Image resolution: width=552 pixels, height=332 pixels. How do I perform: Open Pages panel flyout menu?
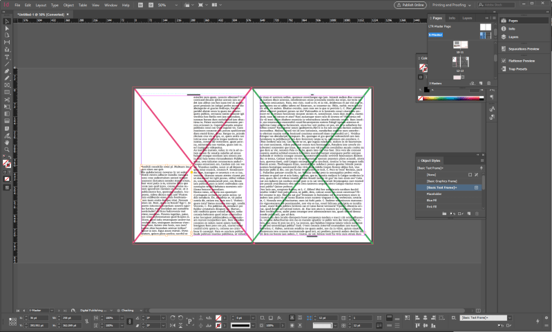pos(494,18)
